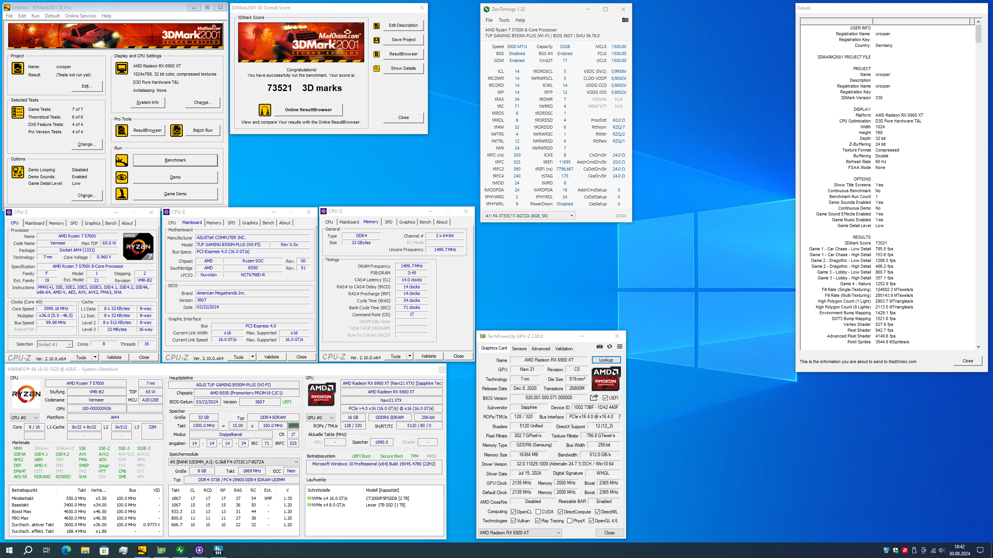Open HWiNFO CPU #0 dropdown
The height and width of the screenshot is (558, 993).
click(x=24, y=418)
